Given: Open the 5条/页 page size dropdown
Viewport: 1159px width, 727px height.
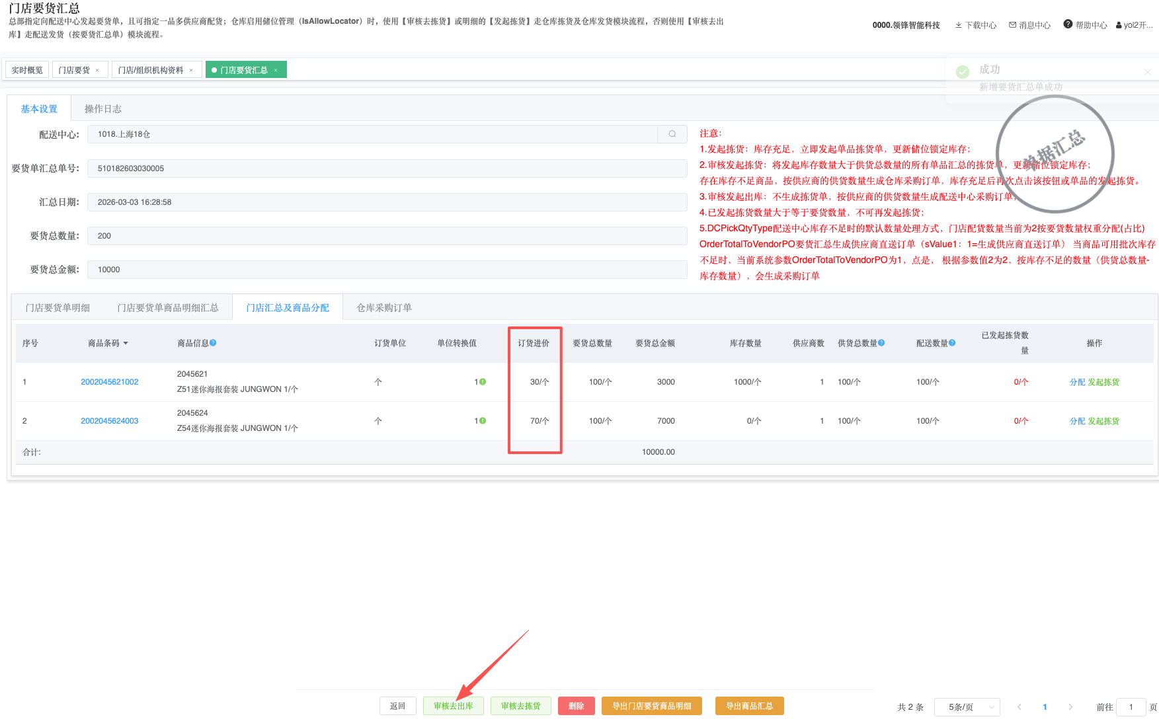Looking at the screenshot, I should coord(967,707).
